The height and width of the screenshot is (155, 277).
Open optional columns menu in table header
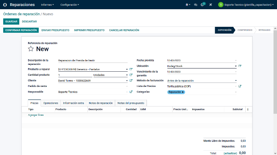(x=248, y=109)
